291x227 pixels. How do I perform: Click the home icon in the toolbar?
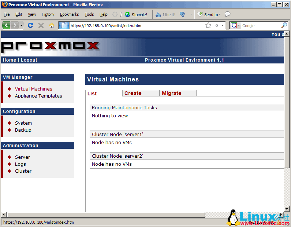pos(51,25)
